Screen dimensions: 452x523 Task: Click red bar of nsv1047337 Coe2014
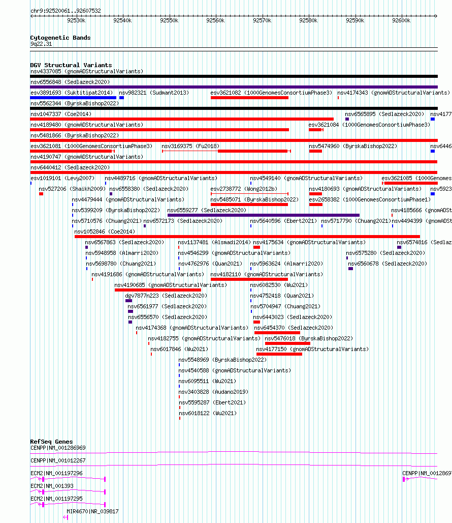(x=182, y=119)
